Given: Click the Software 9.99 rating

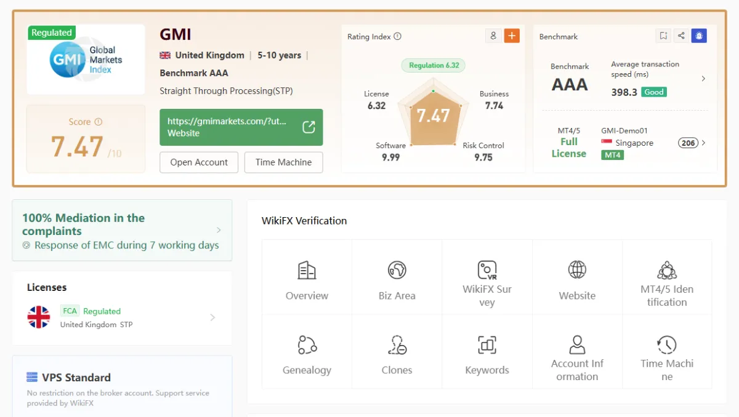Looking at the screenshot, I should click(390, 152).
